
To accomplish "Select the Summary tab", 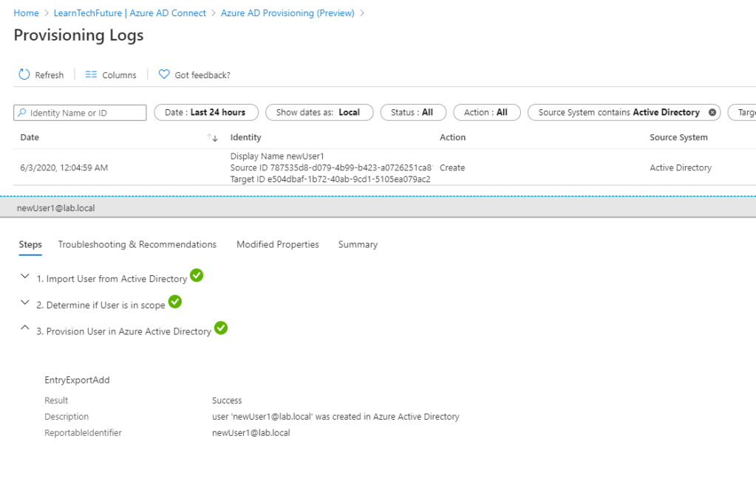I will 358,244.
